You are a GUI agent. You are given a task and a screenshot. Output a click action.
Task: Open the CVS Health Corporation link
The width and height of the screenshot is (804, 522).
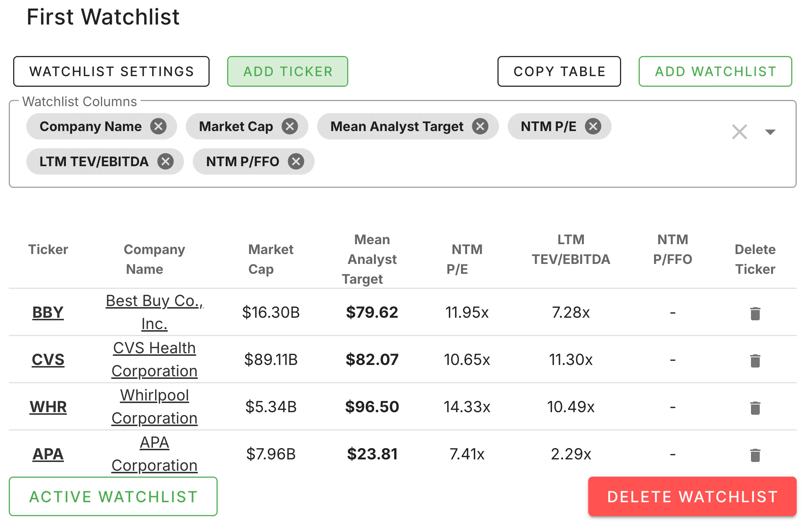pyautogui.click(x=154, y=359)
